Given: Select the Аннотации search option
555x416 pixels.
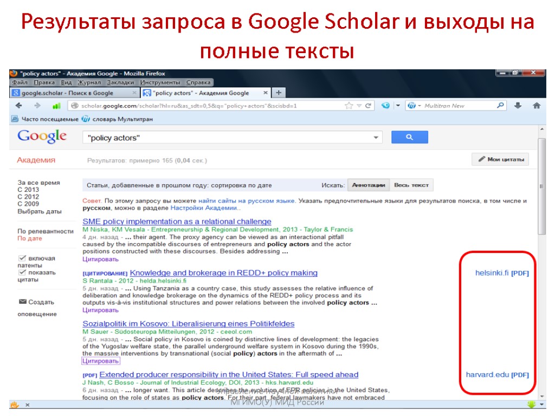Looking at the screenshot, I should tap(369, 185).
